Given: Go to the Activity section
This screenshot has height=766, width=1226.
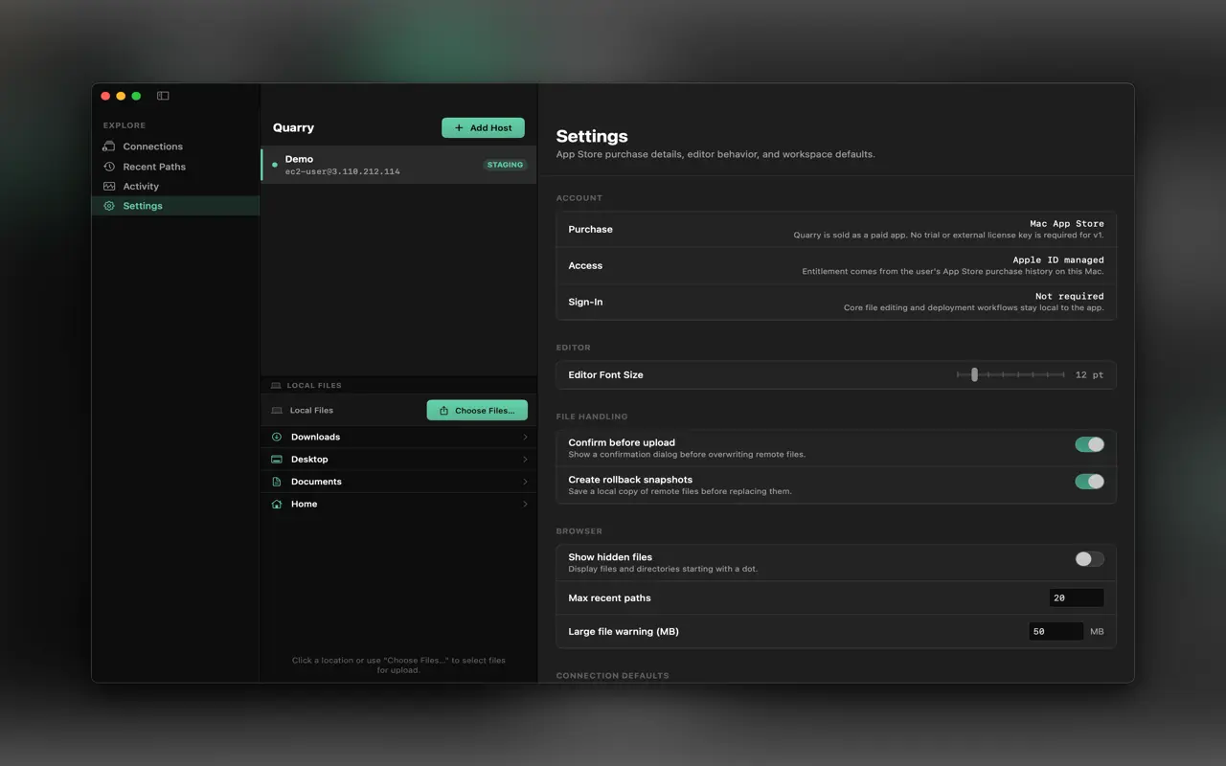Looking at the screenshot, I should [x=175, y=187].
